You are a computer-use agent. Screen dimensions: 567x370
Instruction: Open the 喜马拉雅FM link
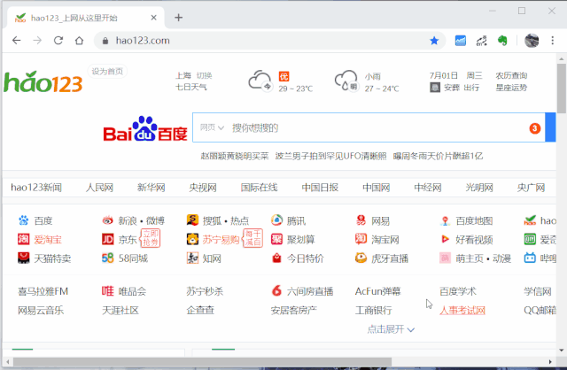point(43,291)
